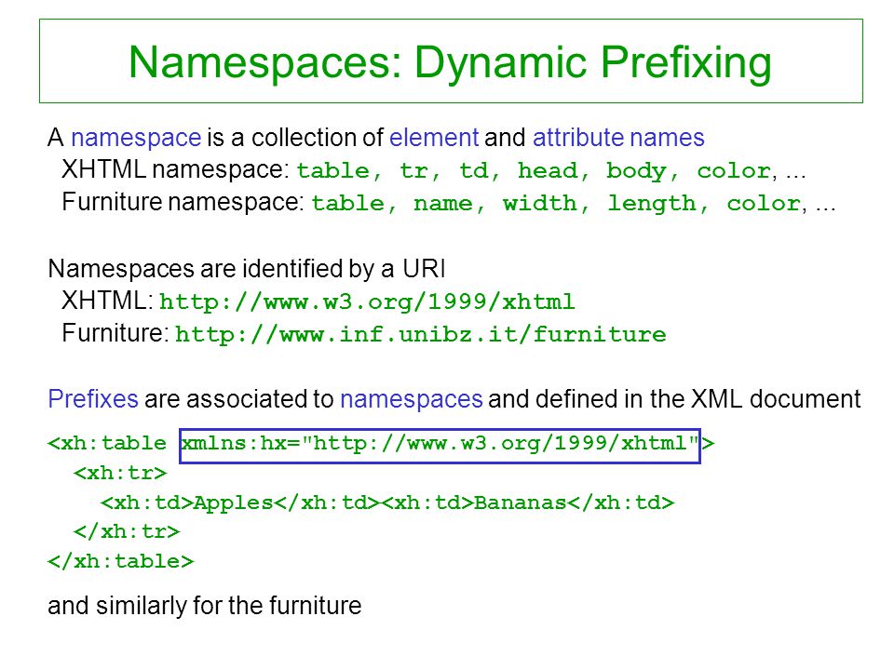
Task: Click the URI http://www.inf.unibz.it/furniture
Action: (x=420, y=334)
